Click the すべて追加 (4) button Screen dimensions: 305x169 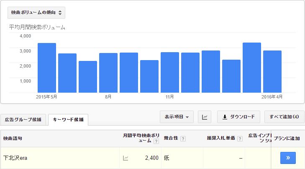click(x=284, y=117)
